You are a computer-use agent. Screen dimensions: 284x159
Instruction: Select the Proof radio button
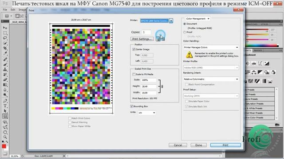tap(185, 32)
